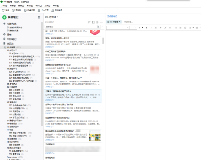Open the 密码锁 passcode lock tool

click(x=16, y=10)
